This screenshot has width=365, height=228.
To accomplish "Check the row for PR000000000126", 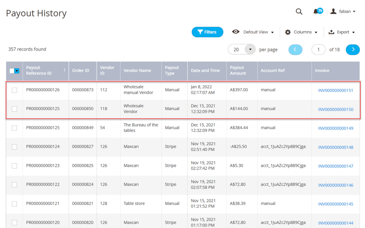I will [x=14, y=90].
